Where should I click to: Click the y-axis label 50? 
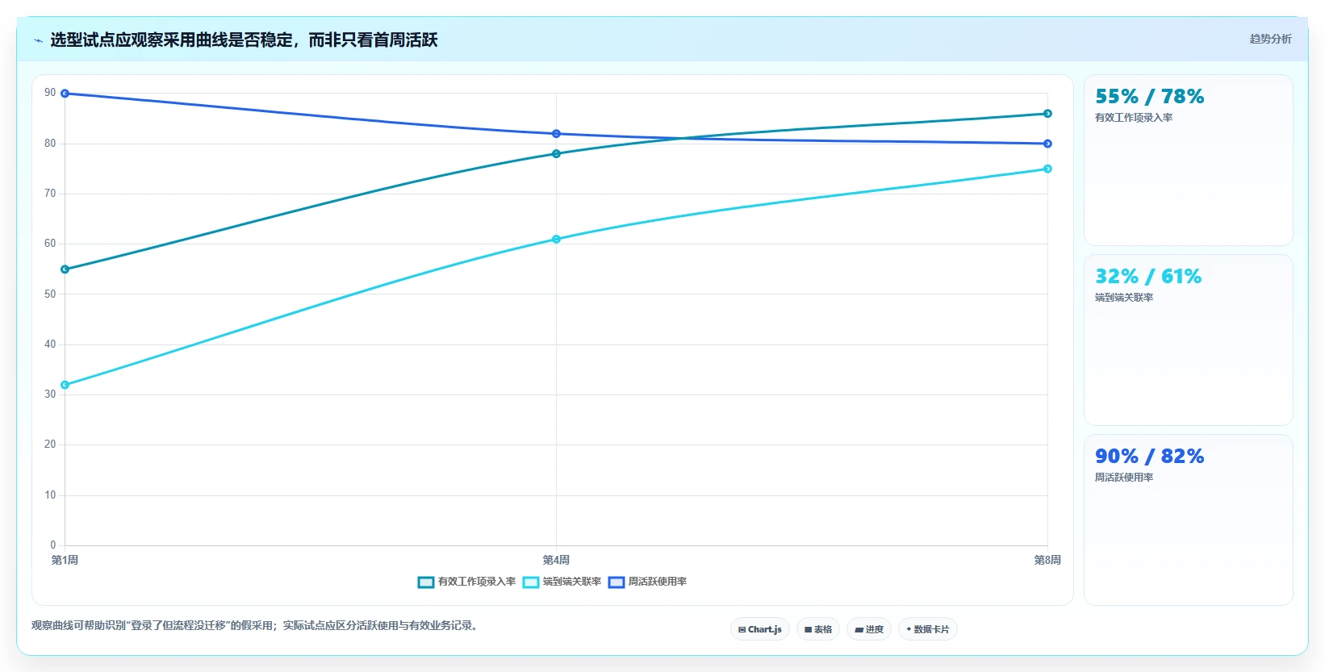coord(50,294)
